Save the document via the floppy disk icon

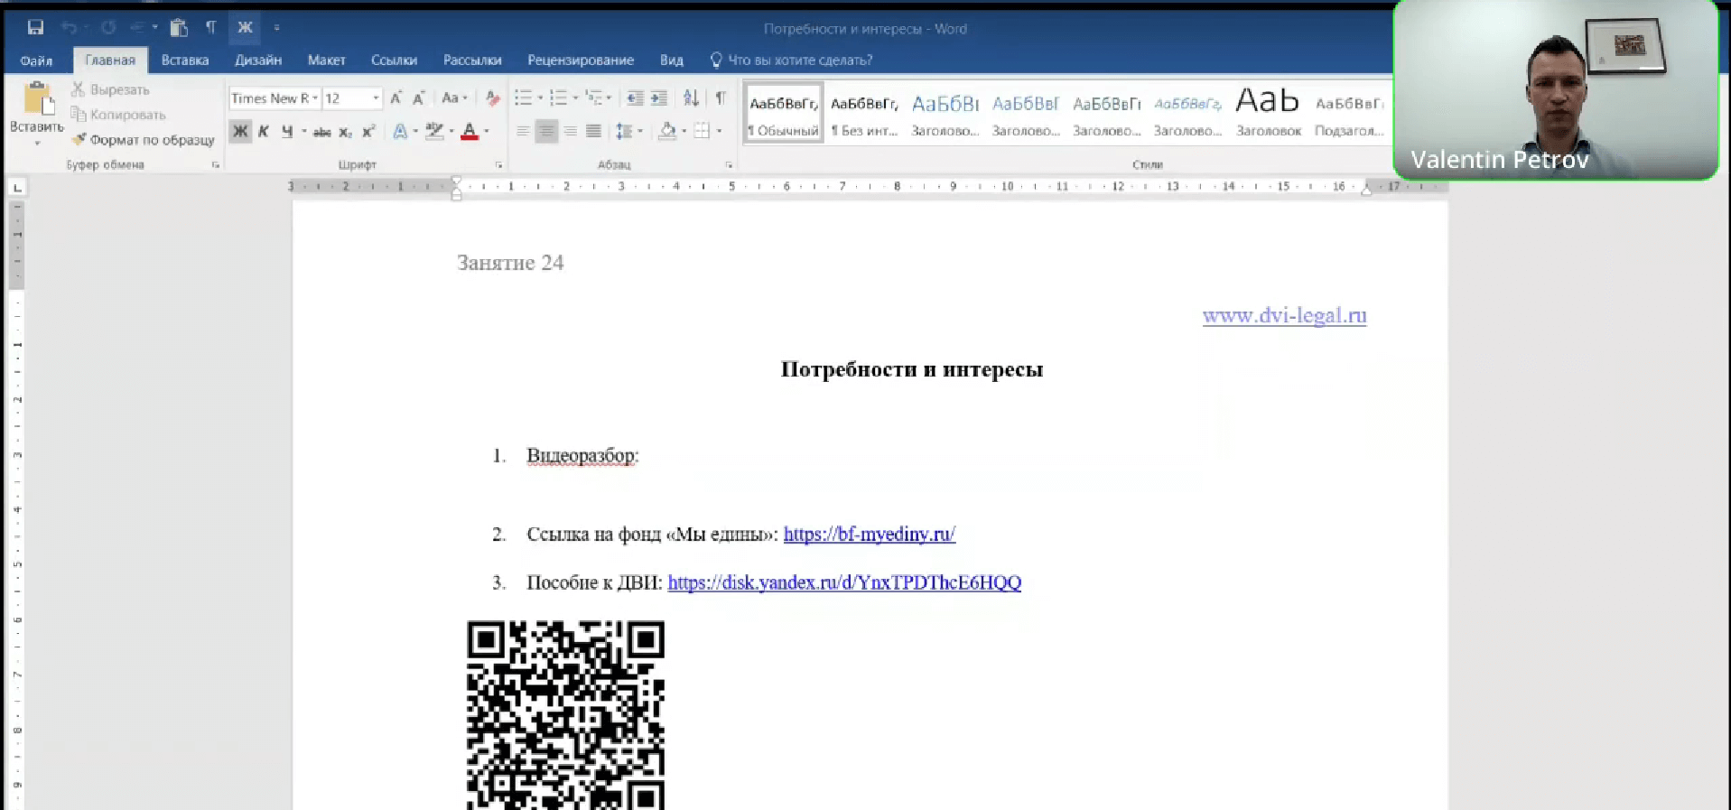[35, 27]
